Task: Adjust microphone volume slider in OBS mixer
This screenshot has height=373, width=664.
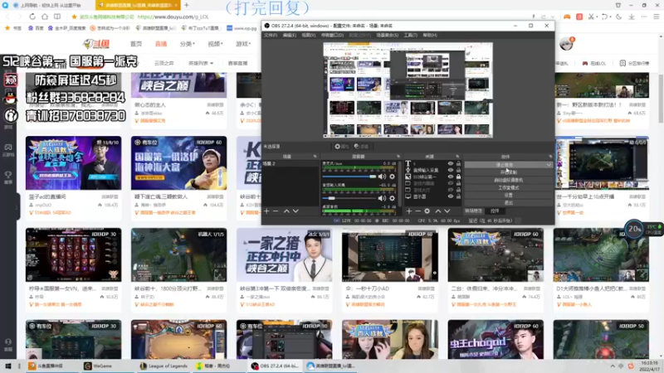Action: (x=349, y=177)
